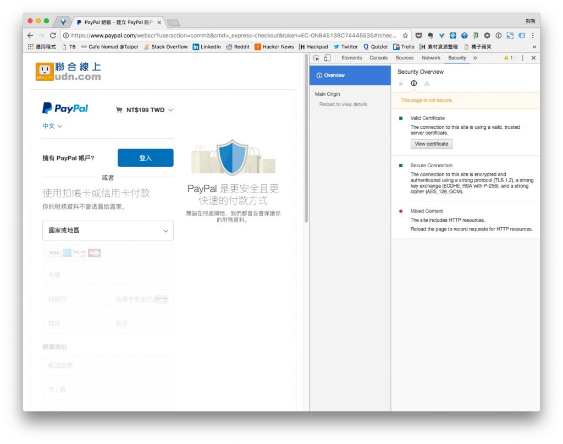Close the PayPal browser tab

click(x=159, y=22)
